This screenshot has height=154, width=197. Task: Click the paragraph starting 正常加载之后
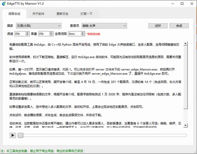click(x=95, y=84)
